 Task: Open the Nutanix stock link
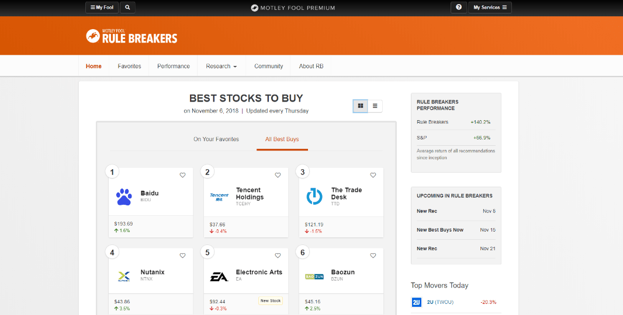click(x=153, y=272)
